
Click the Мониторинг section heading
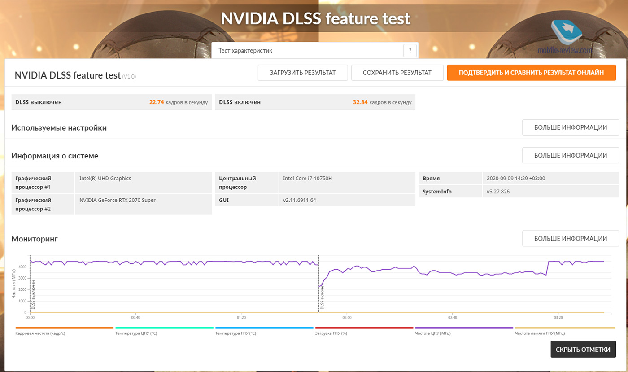coord(35,239)
